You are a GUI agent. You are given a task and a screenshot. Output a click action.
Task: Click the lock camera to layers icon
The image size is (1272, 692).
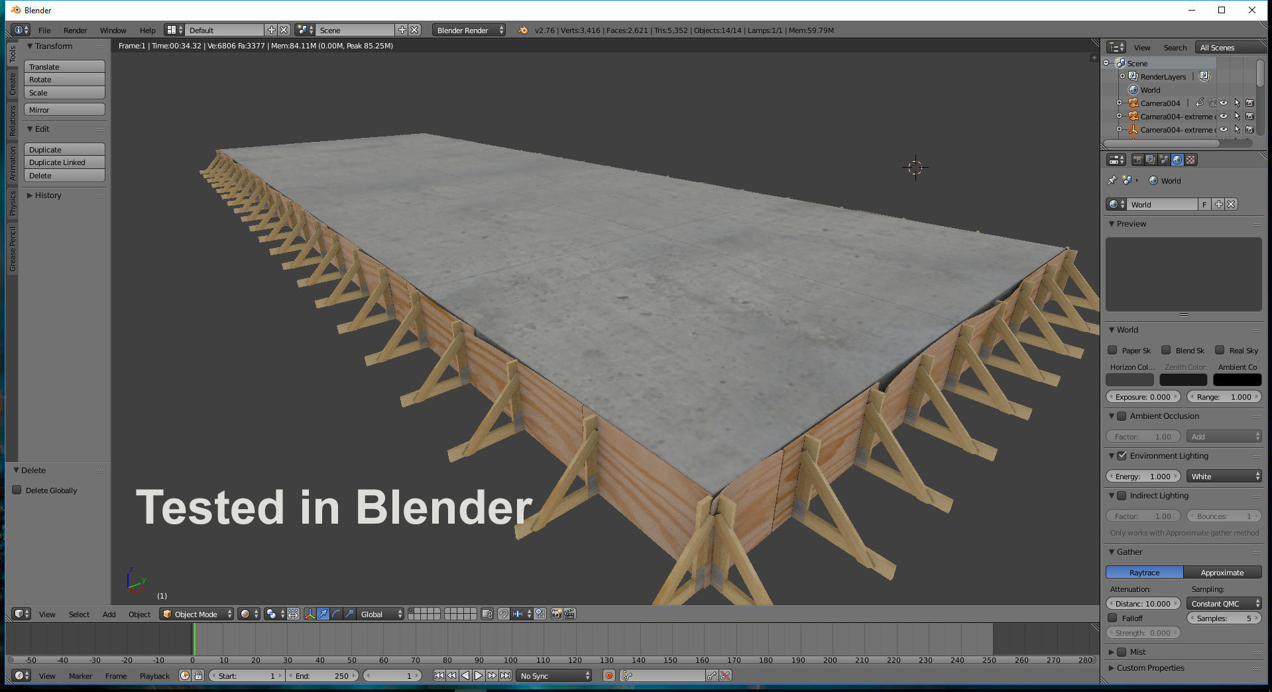487,614
